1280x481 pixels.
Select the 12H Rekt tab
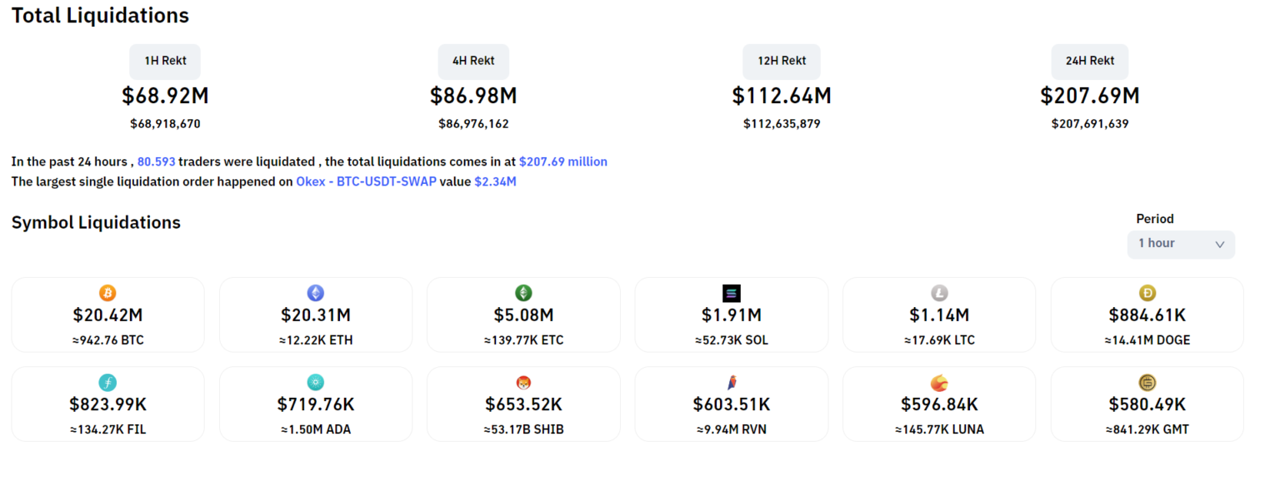coord(782,61)
